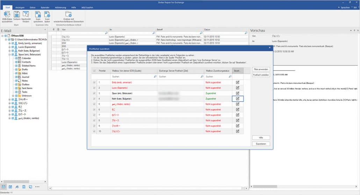This screenshot has width=360, height=195.
Task: Uncheck the checkbox for priority 1 row
Action: pos(93,82)
